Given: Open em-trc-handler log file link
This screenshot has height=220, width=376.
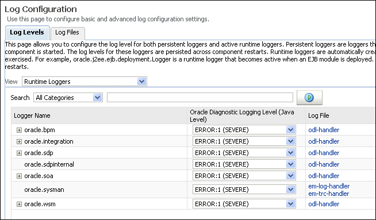Looking at the screenshot, I should 328,194.
